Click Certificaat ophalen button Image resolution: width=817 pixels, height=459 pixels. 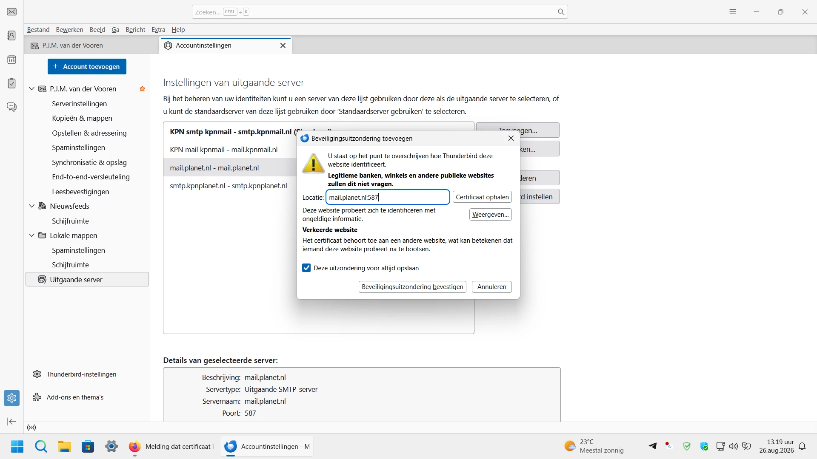pyautogui.click(x=482, y=197)
